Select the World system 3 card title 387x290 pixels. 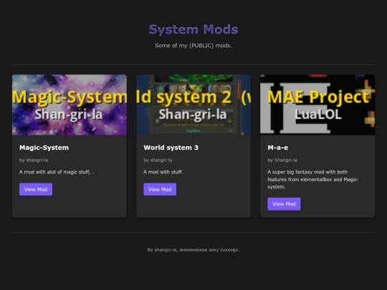[x=171, y=148]
